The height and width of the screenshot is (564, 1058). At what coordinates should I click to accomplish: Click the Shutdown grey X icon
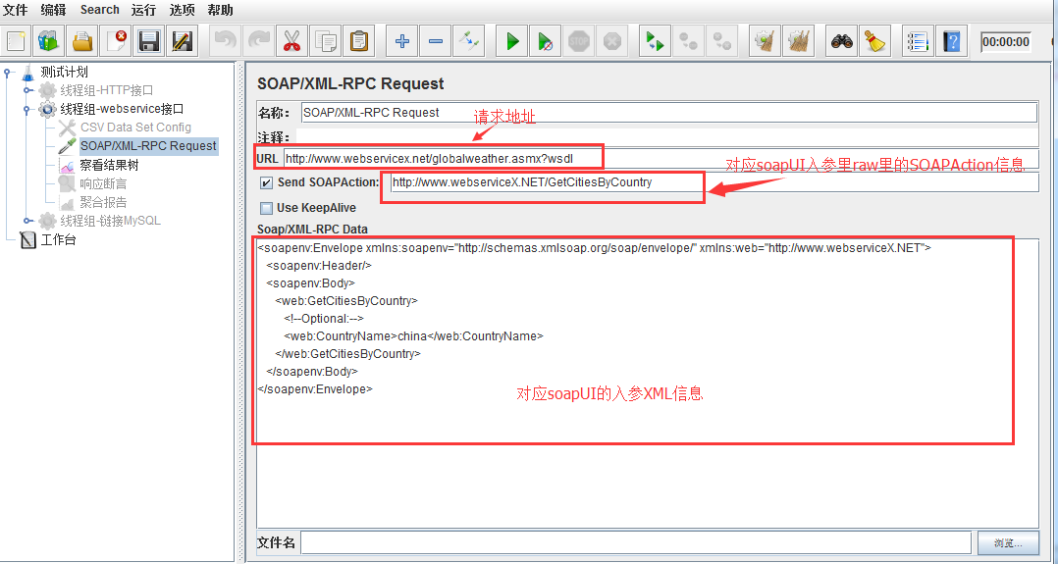click(x=612, y=42)
